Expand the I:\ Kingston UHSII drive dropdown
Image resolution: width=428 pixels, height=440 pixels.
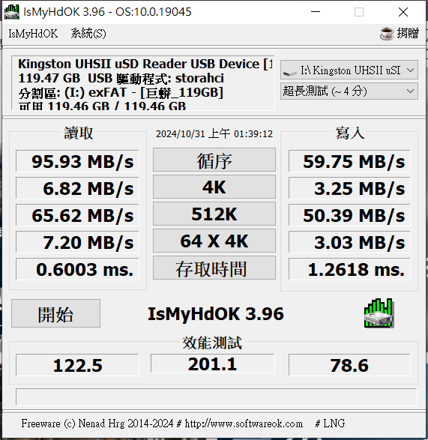click(x=349, y=70)
